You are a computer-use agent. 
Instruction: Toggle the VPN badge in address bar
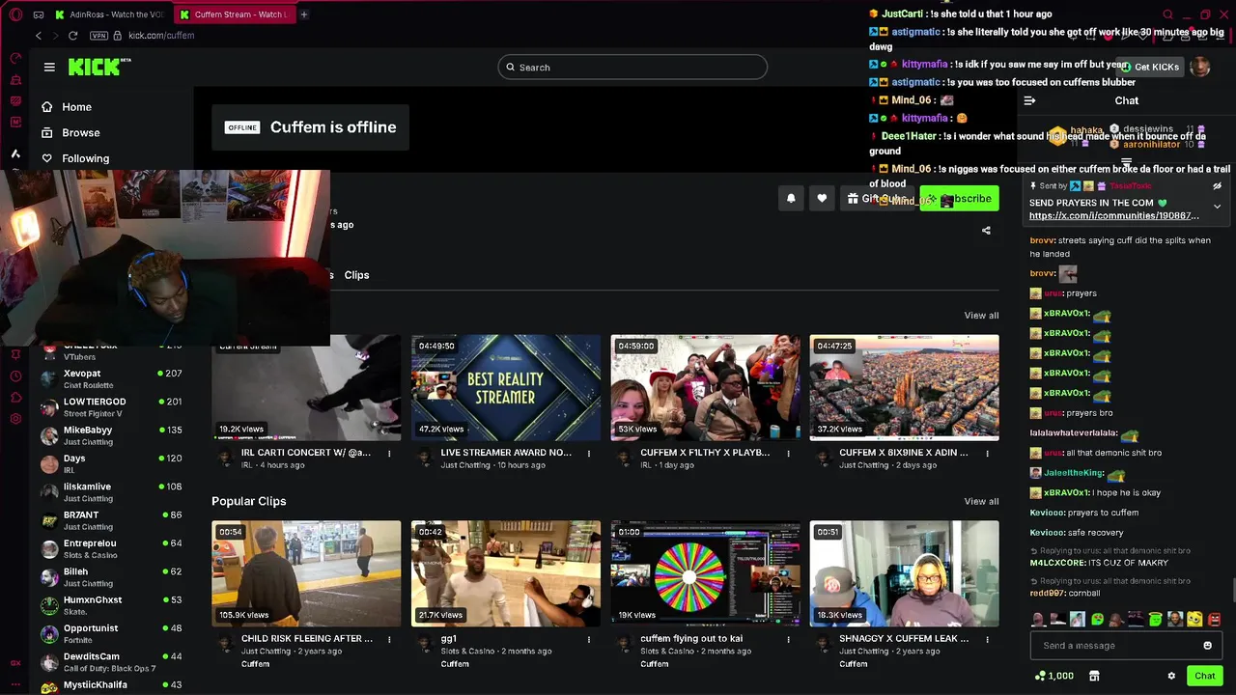tap(98, 36)
